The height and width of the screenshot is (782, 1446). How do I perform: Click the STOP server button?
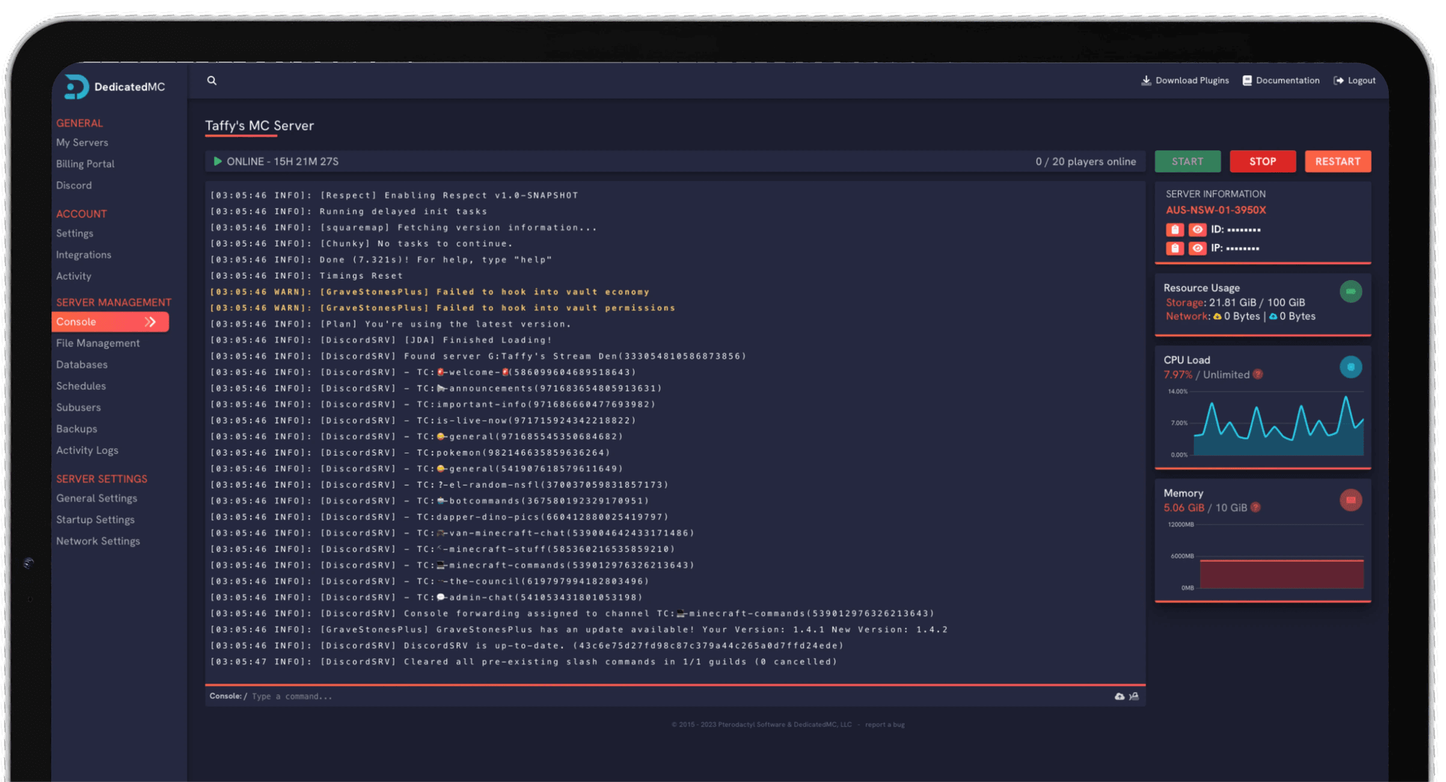tap(1262, 162)
